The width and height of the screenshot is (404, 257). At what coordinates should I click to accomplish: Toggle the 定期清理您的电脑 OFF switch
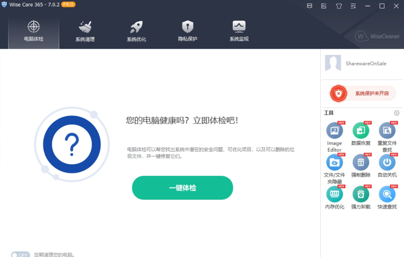pyautogui.click(x=20, y=255)
